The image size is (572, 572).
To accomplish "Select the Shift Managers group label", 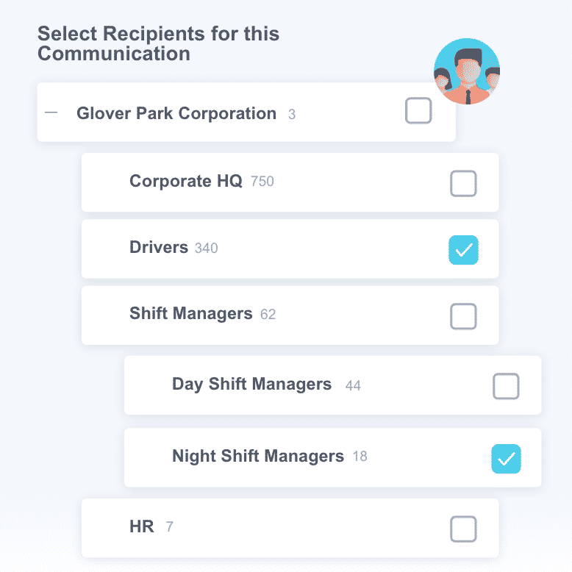I will point(191,313).
